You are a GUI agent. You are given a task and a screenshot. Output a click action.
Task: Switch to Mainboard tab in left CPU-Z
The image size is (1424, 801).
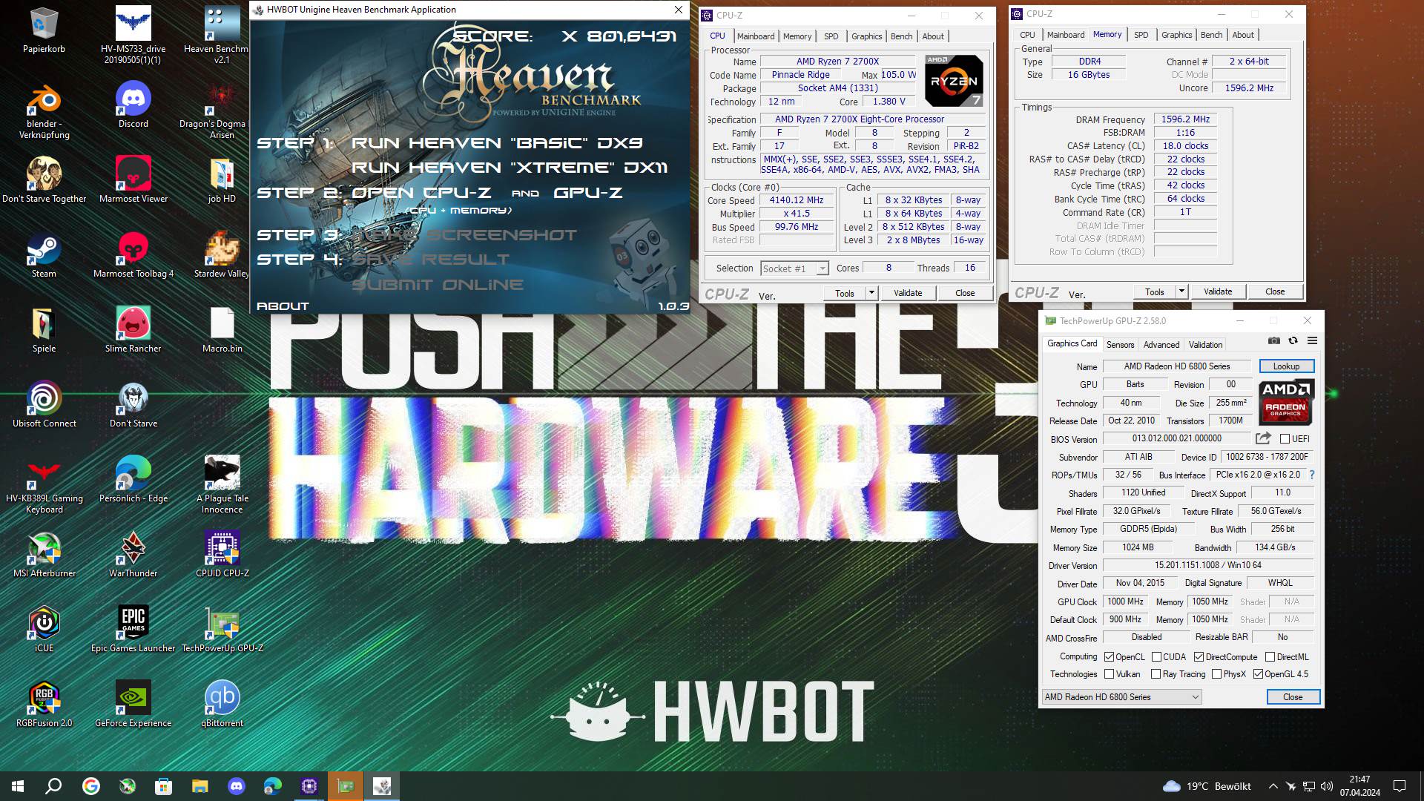[x=756, y=36]
